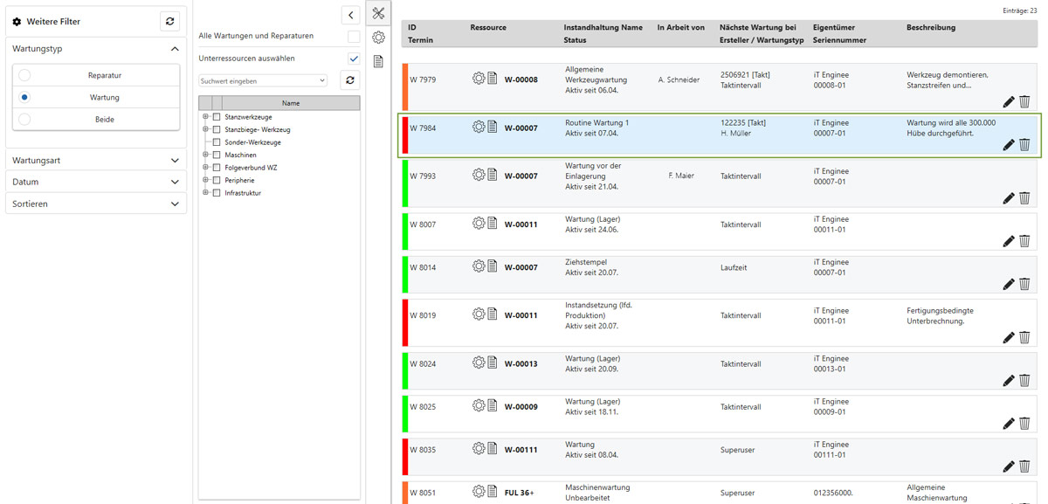Open the Suchwert eingeben dropdown
The width and height of the screenshot is (1048, 504).
[263, 80]
